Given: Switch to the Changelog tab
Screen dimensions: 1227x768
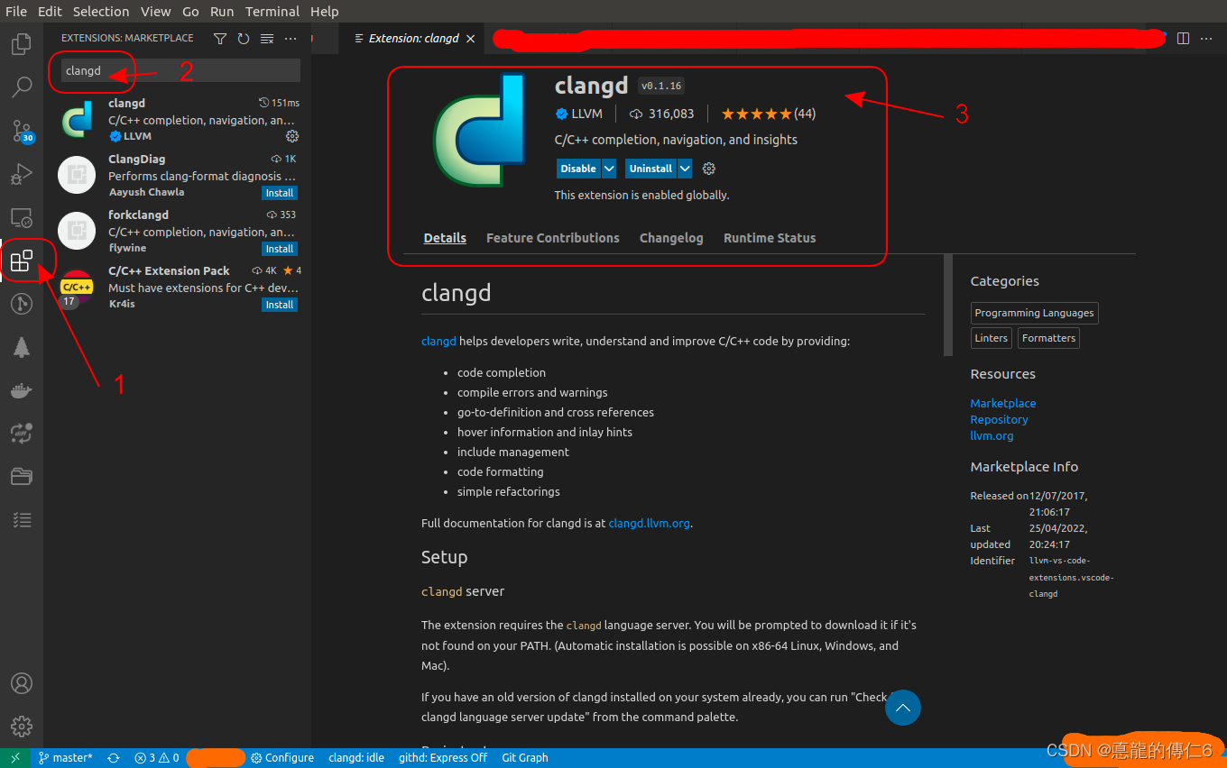Looking at the screenshot, I should [671, 238].
